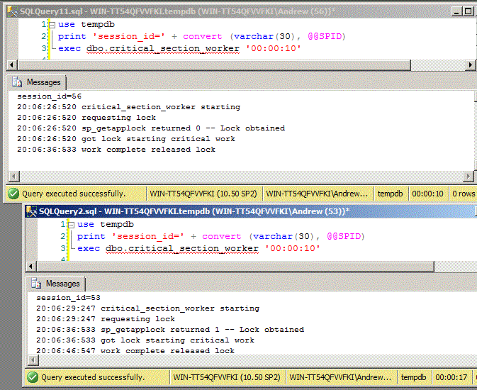
Task: Click green success icon in SQLQuery11 status bar
Action: [x=13, y=193]
